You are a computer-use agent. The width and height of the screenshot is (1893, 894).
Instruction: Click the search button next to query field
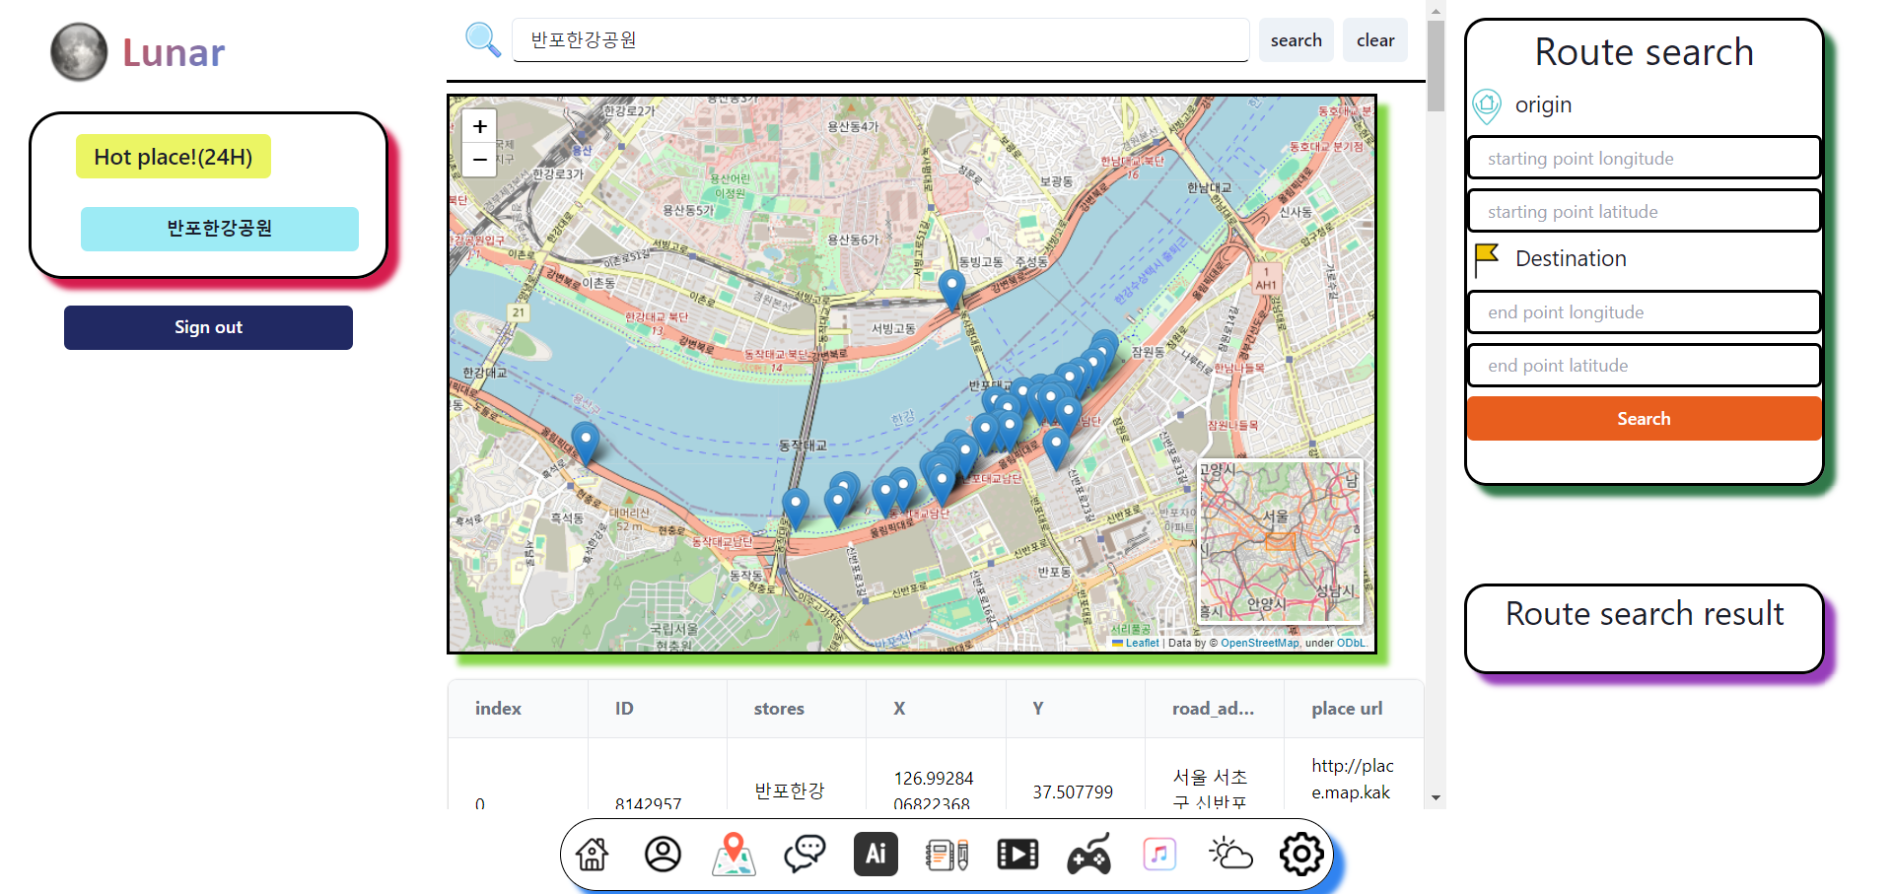click(1296, 40)
